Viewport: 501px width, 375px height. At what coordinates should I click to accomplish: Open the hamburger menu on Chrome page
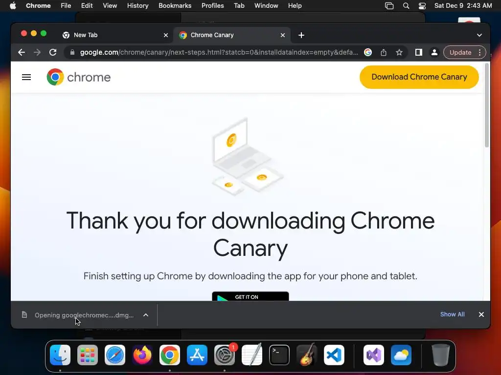(x=26, y=77)
